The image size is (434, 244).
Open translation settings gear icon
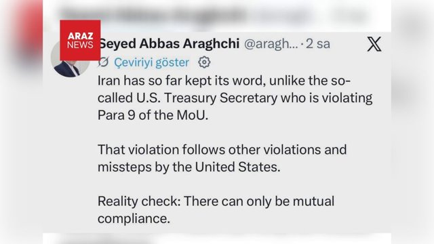point(204,62)
